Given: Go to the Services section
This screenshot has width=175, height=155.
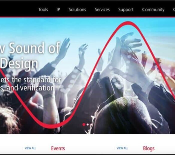Looking at the screenshot, I should point(102,9).
